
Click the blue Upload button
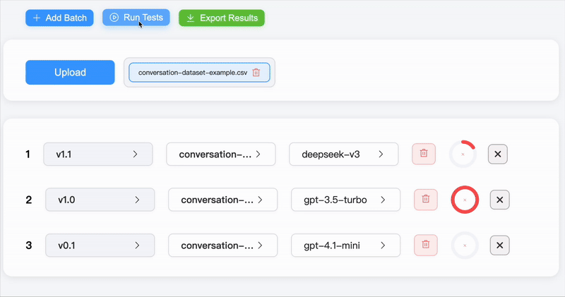70,73
